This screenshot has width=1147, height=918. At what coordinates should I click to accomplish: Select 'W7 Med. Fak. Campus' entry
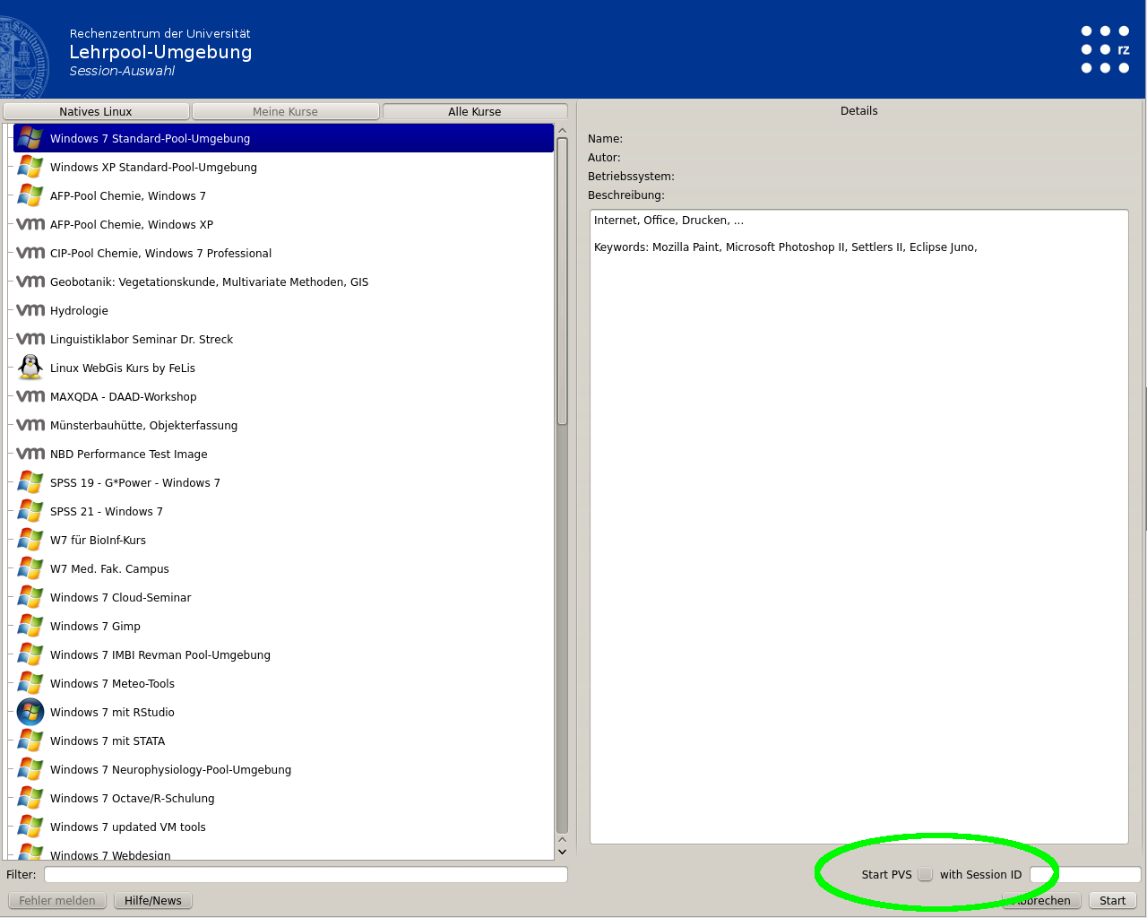(285, 568)
